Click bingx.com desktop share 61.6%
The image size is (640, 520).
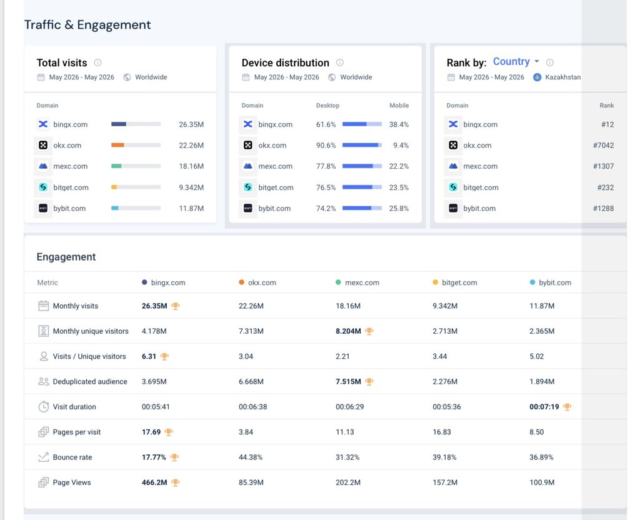tap(326, 124)
